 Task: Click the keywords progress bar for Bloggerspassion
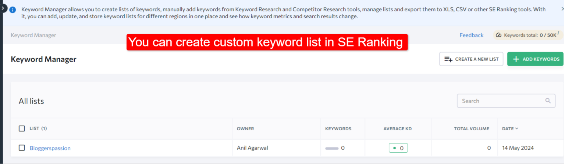332,148
